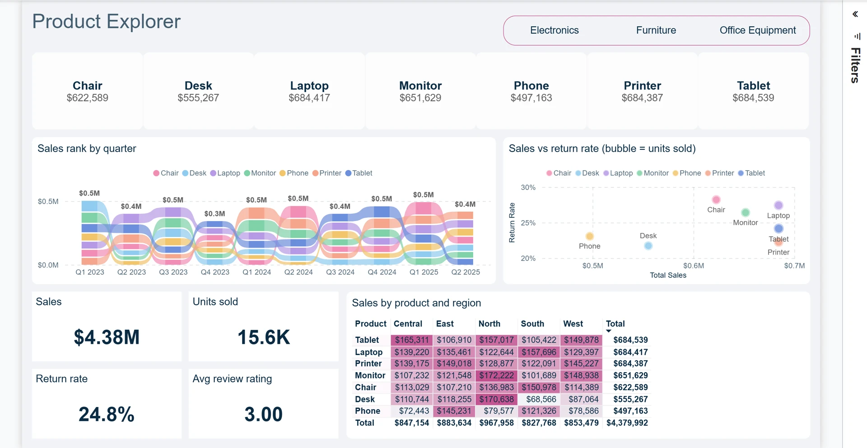Click the Tablet bubble in scatter chart

[778, 229]
